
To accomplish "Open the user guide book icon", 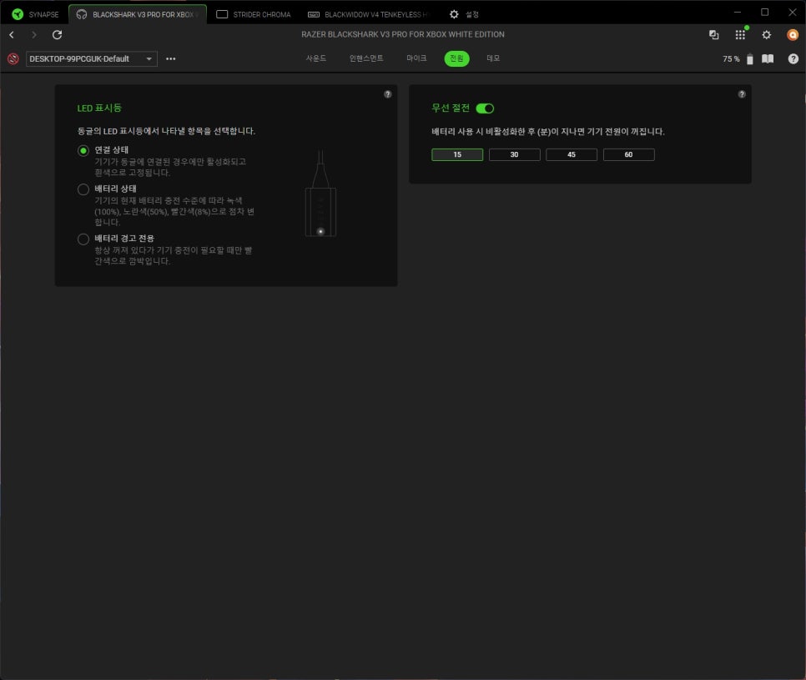I will click(x=768, y=59).
